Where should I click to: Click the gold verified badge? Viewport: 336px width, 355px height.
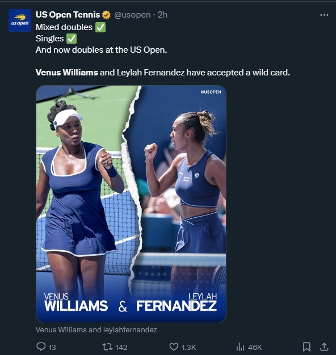point(107,15)
